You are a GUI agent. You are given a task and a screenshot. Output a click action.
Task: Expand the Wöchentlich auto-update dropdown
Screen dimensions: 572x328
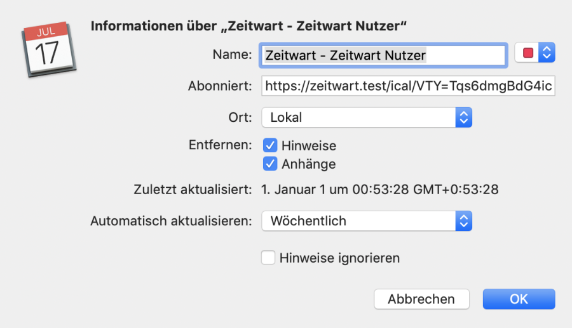(x=367, y=221)
